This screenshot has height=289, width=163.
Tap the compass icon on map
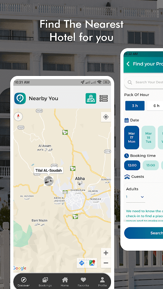click(x=18, y=116)
